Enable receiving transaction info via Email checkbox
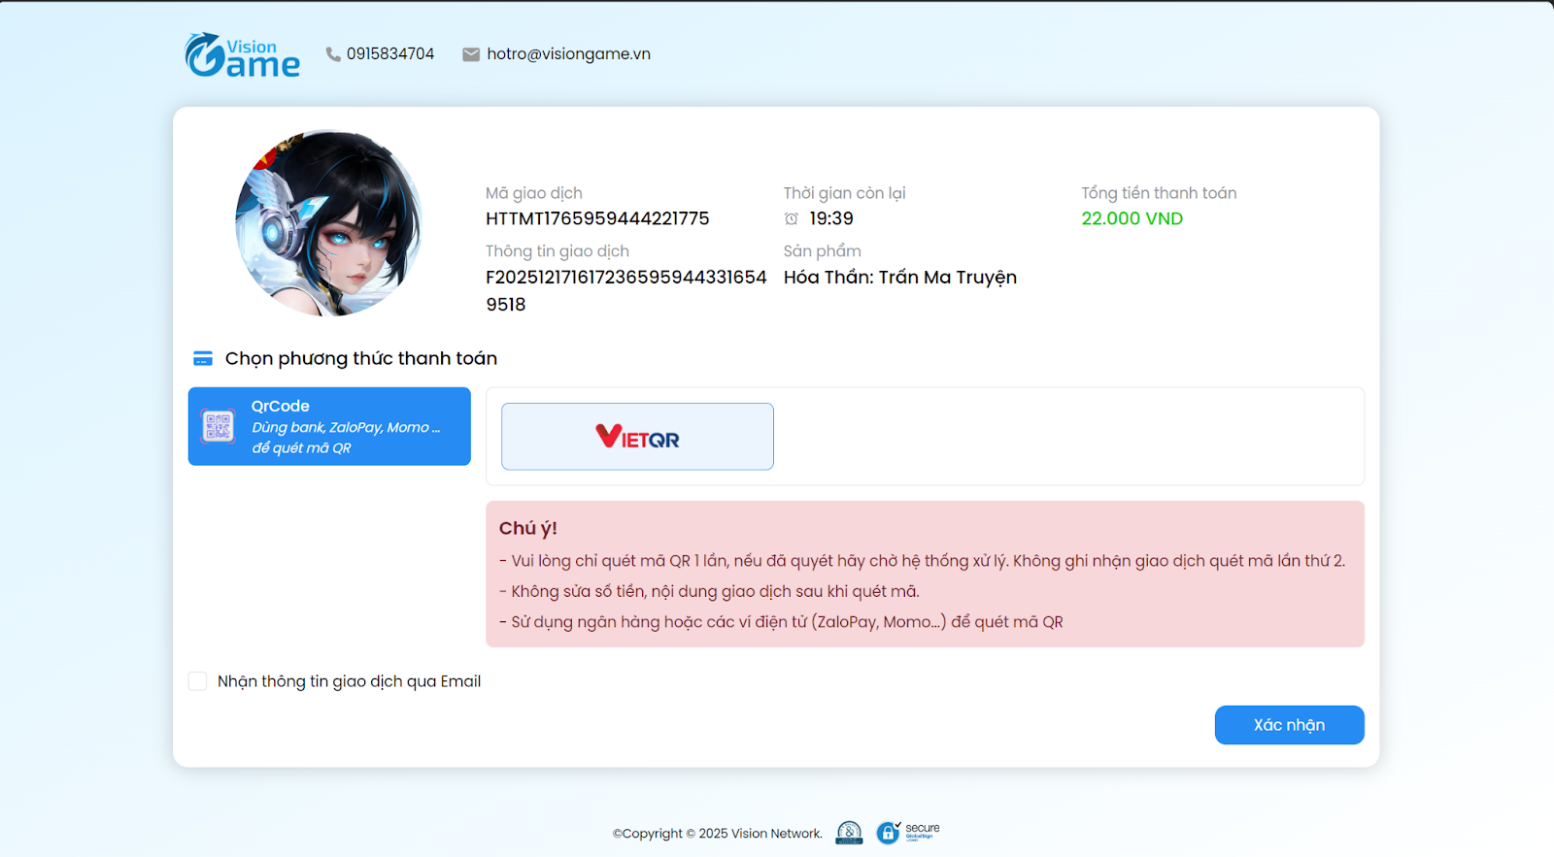Viewport: 1554px width, 857px height. pos(198,681)
